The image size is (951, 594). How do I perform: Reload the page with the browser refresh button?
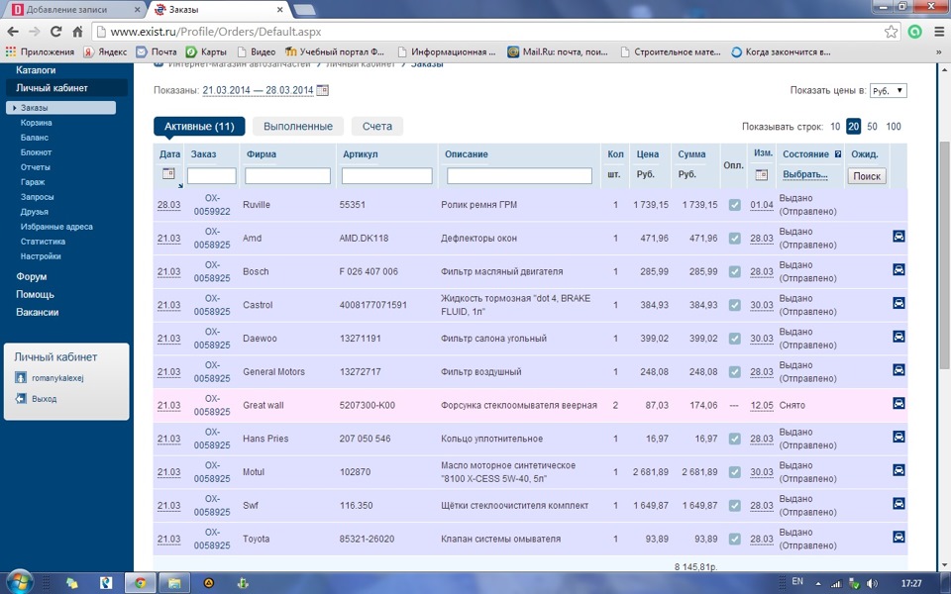click(x=54, y=32)
